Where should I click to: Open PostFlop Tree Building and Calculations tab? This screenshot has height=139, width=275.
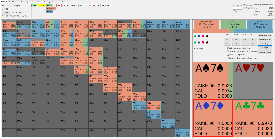[x=25, y=2]
